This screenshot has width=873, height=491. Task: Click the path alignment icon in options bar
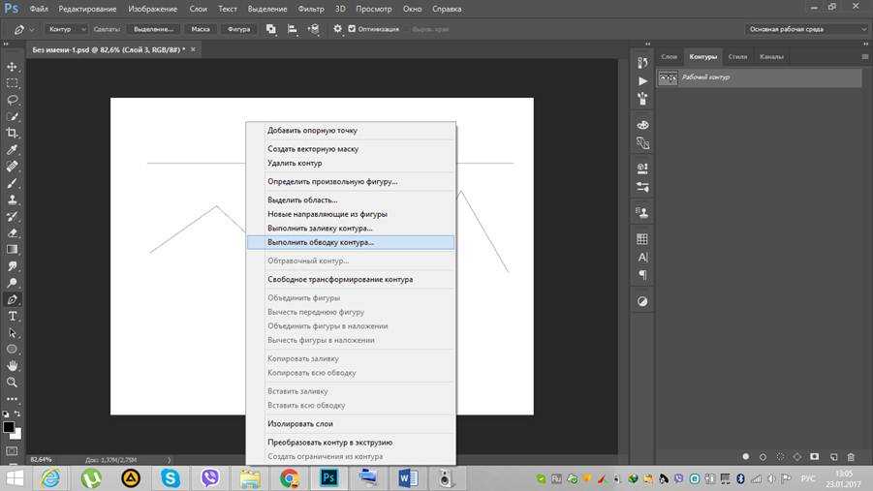[292, 29]
